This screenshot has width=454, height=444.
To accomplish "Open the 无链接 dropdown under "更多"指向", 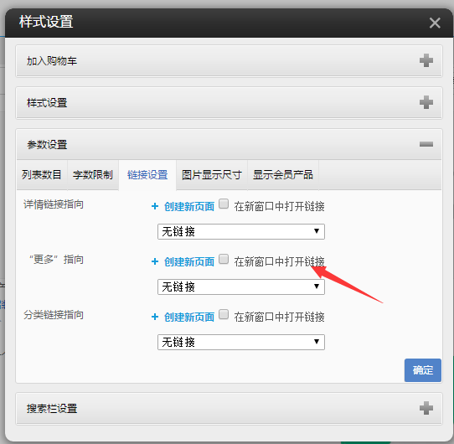I will [241, 287].
